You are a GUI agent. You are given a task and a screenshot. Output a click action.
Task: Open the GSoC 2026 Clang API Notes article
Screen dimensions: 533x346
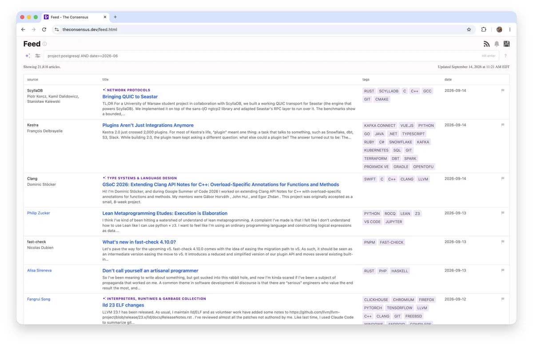coord(221,185)
